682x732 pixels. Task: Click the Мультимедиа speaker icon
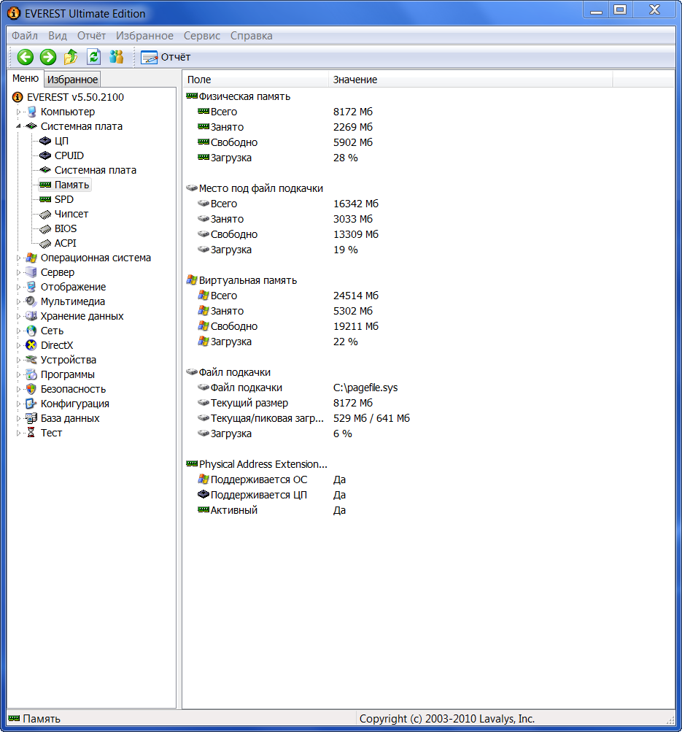(x=31, y=301)
